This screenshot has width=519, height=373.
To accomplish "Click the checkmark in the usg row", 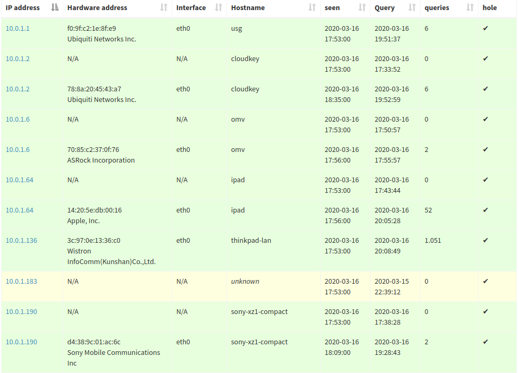I will (x=485, y=28).
